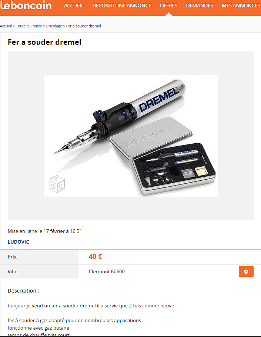Viewport: 261px width, 337px height.
Task: Open the ACCUEIL menu item
Action: tap(74, 6)
